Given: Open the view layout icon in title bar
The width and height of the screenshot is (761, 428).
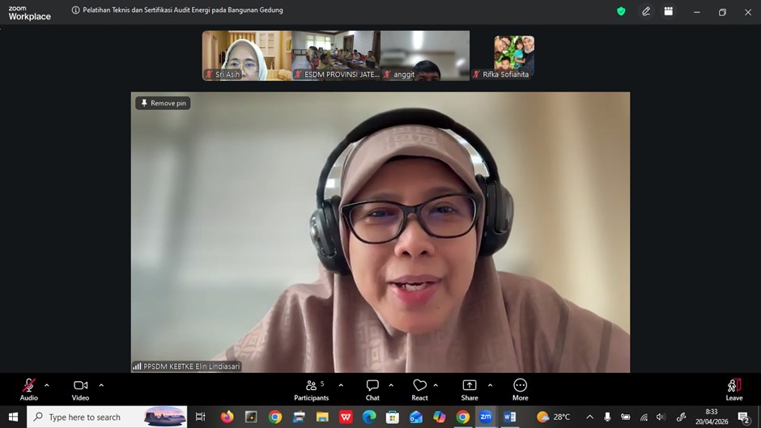Looking at the screenshot, I should pyautogui.click(x=669, y=11).
